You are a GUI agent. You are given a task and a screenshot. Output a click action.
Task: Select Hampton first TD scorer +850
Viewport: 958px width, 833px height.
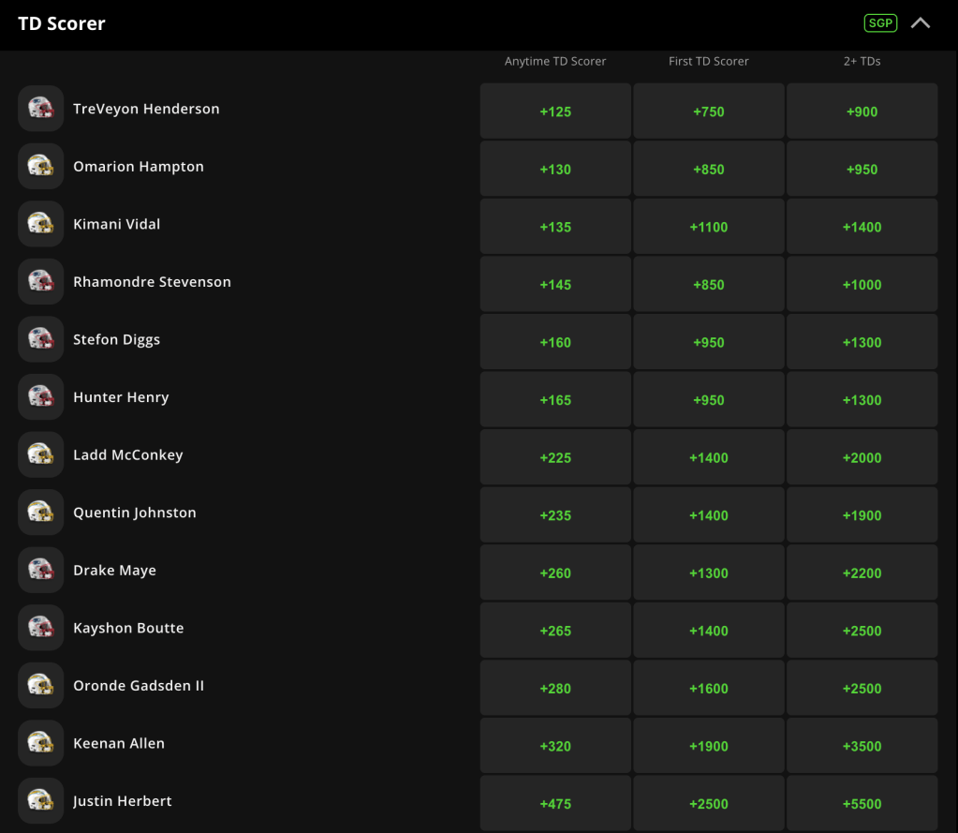click(x=709, y=169)
